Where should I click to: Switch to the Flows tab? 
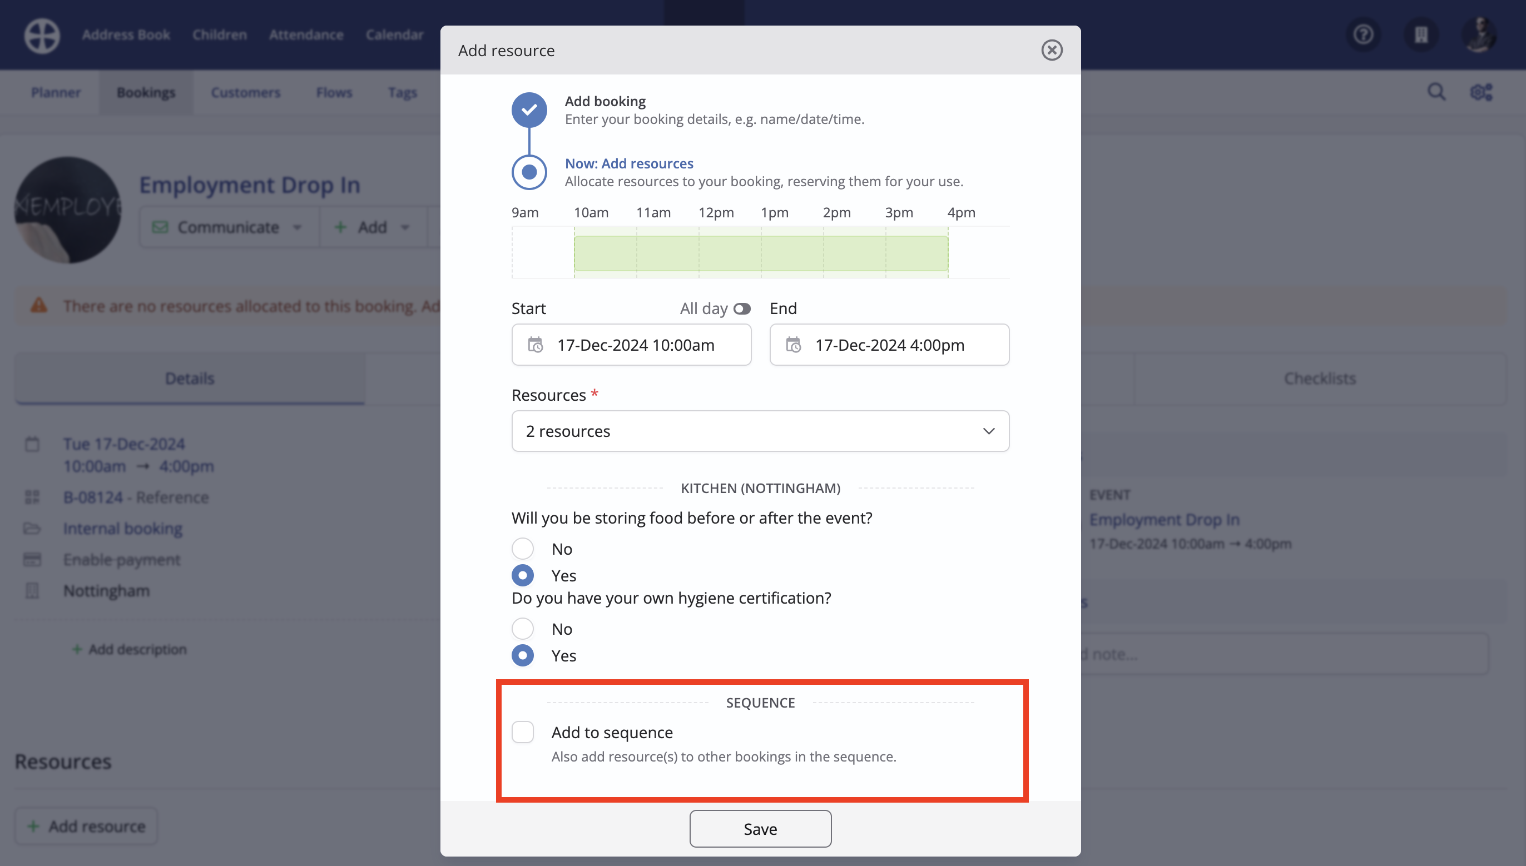pos(334,92)
